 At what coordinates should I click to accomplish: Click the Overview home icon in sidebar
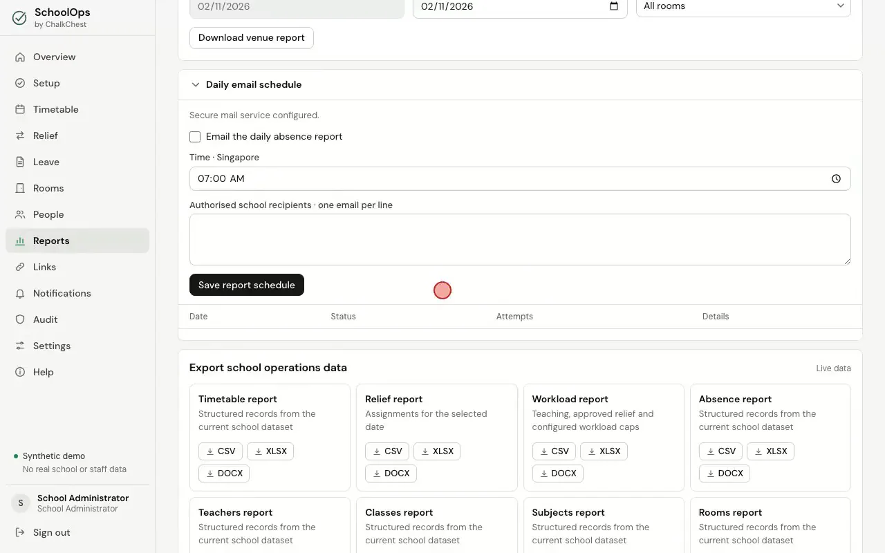click(20, 57)
